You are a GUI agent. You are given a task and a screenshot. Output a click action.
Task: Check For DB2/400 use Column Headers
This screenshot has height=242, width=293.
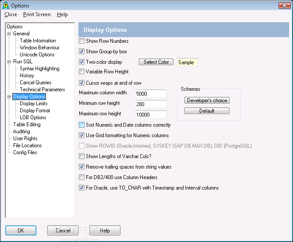click(81, 177)
